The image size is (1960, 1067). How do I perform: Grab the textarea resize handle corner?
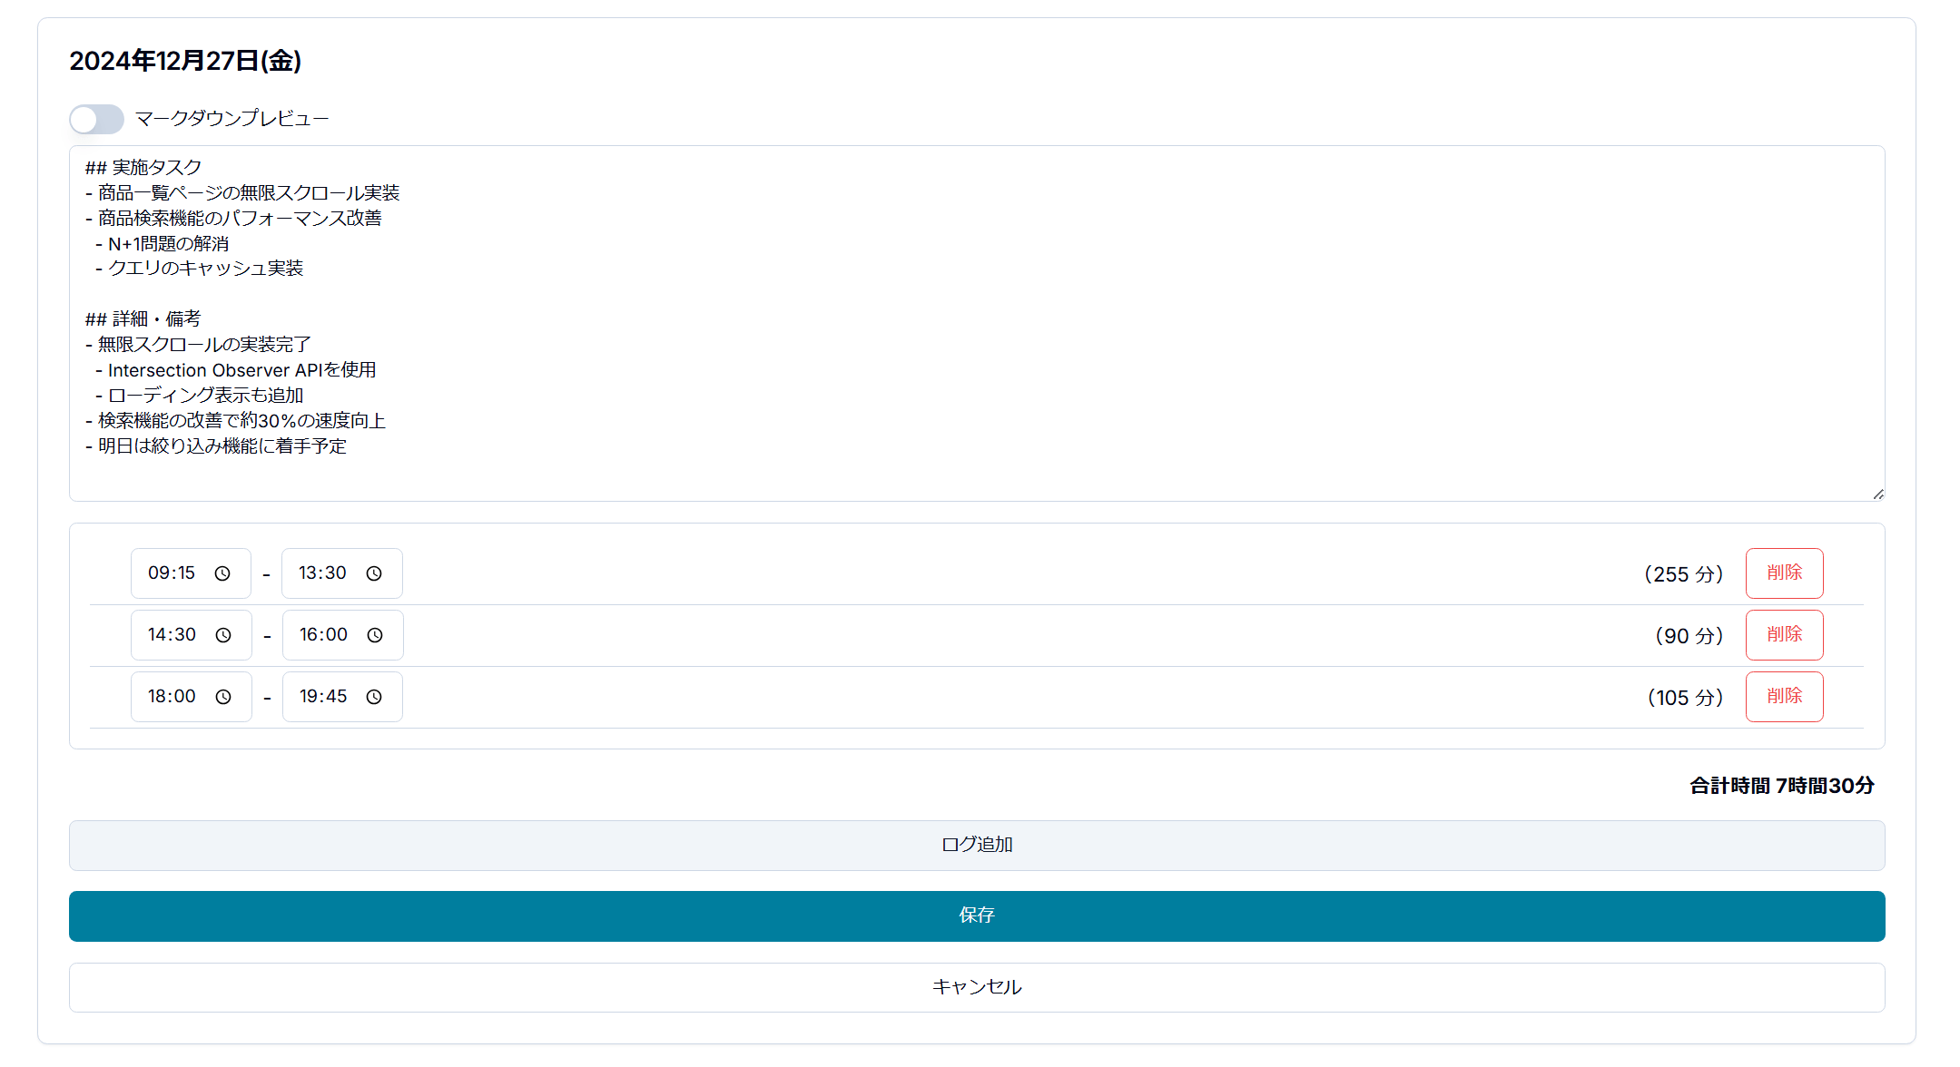coord(1878,494)
